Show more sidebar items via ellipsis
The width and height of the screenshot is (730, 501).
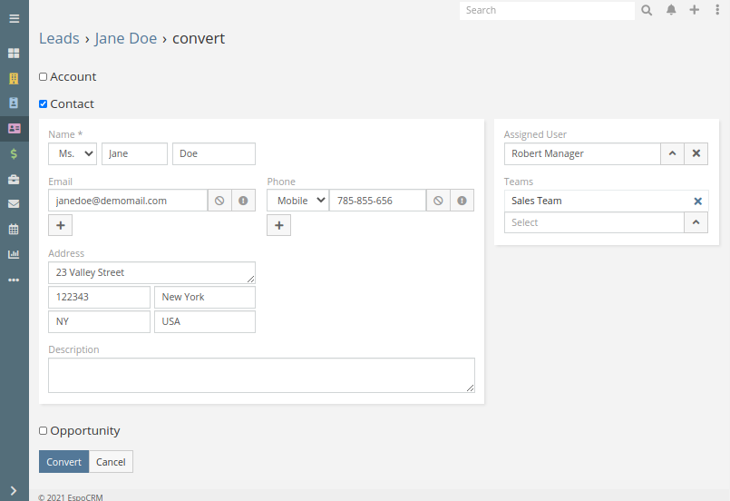pos(14,280)
